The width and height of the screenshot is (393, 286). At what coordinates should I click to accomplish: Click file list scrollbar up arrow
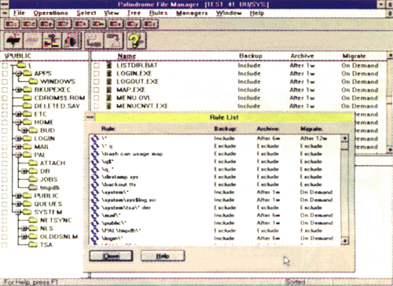click(390, 56)
